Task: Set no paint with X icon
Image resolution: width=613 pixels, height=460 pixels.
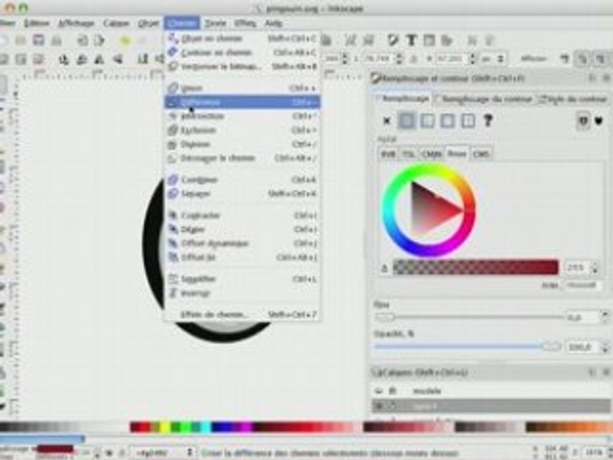Action: tap(387, 121)
